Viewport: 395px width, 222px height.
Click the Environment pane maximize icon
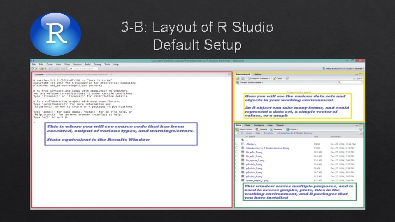click(x=360, y=74)
